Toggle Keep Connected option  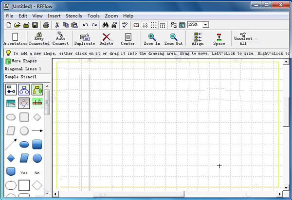(x=39, y=39)
